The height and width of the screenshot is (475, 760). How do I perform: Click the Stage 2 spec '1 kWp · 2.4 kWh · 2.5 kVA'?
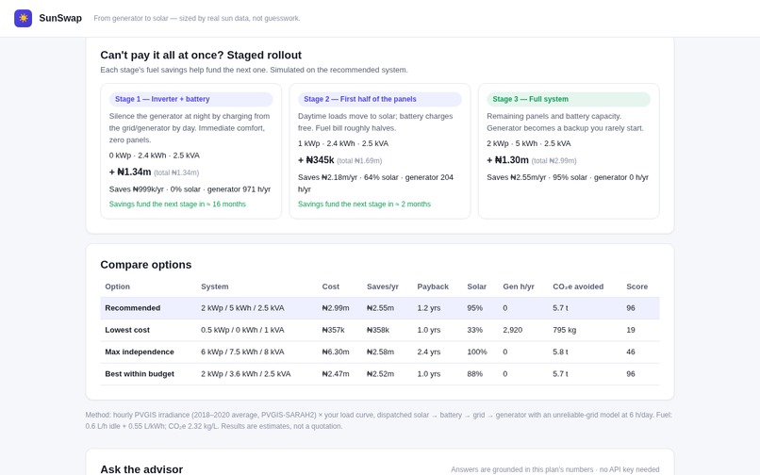click(x=343, y=143)
